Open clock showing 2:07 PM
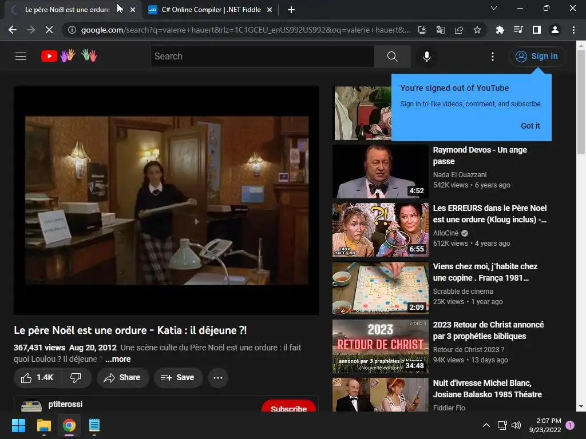Screen dimensions: 586x439 pos(545,425)
